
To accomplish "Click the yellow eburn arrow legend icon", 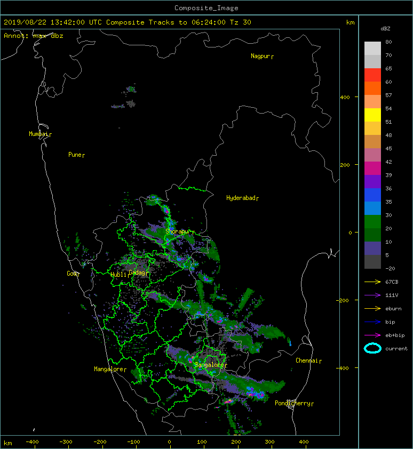I will coord(372,309).
